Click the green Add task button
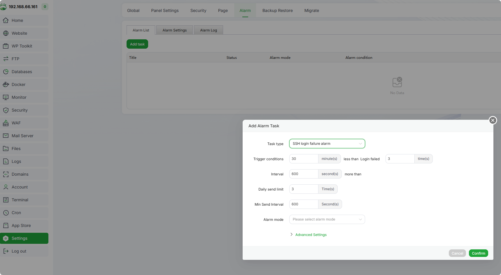 coord(137,44)
